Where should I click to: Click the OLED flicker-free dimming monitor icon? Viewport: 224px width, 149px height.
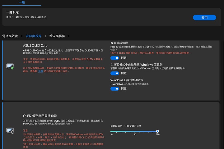[10, 130]
